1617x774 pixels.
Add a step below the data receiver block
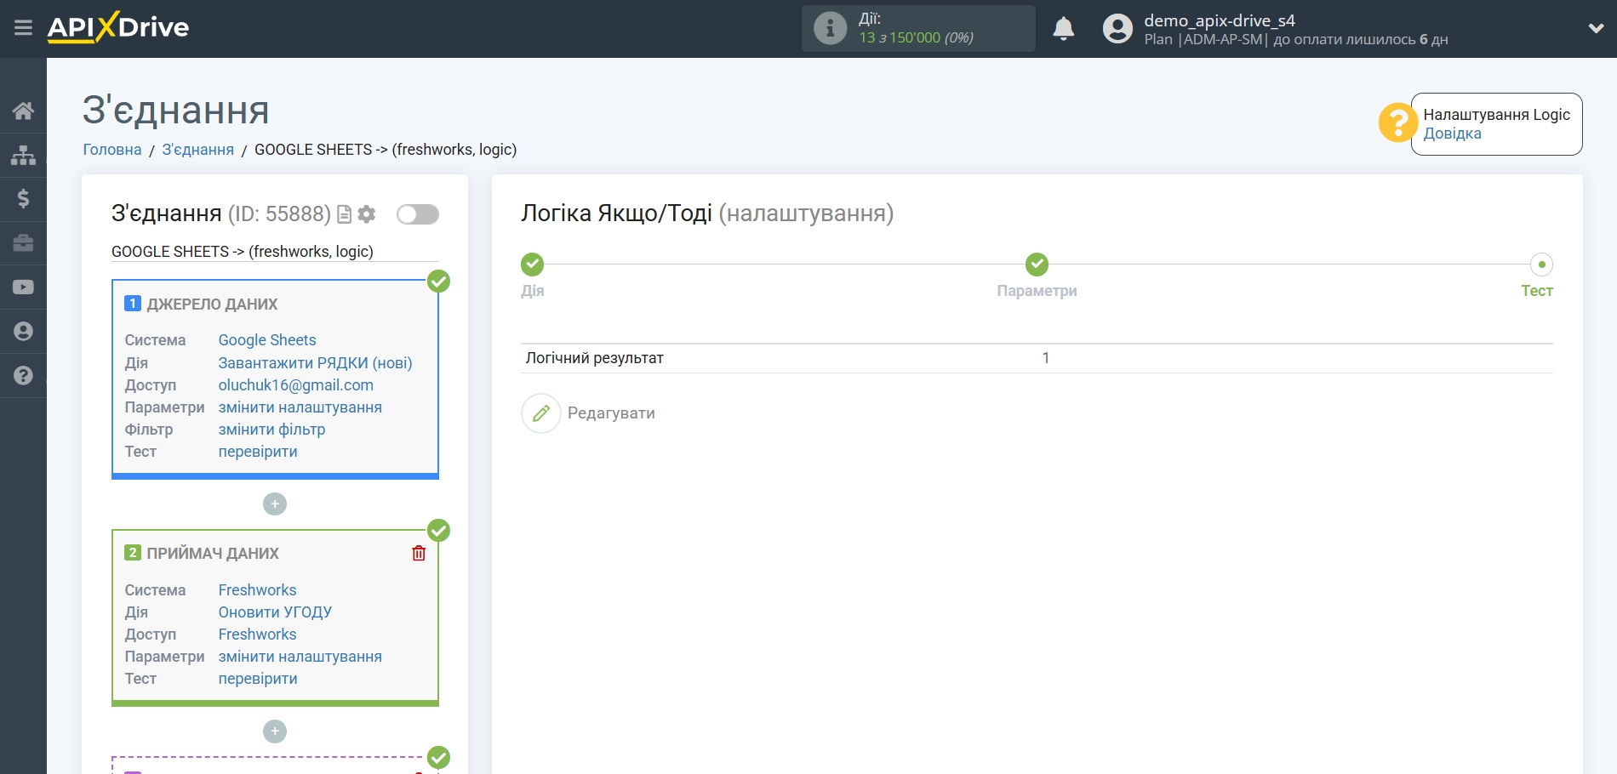coord(275,731)
